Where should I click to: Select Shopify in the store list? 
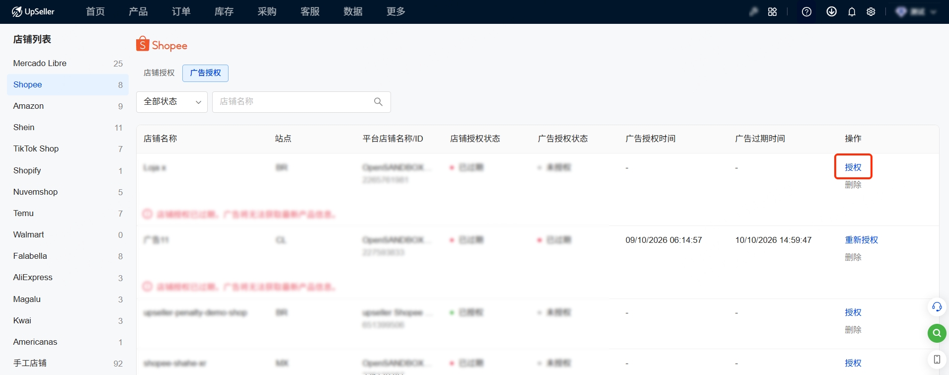68,170
